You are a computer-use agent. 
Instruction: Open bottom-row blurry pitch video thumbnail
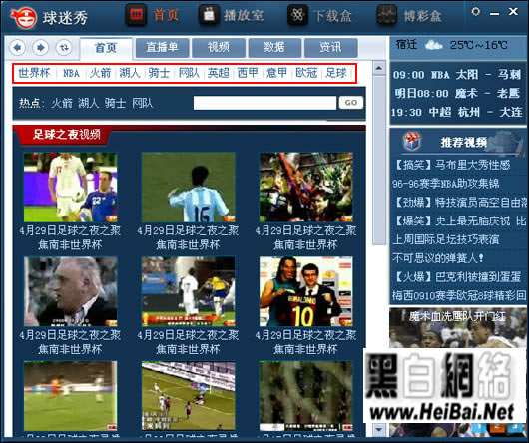[x=70, y=396]
